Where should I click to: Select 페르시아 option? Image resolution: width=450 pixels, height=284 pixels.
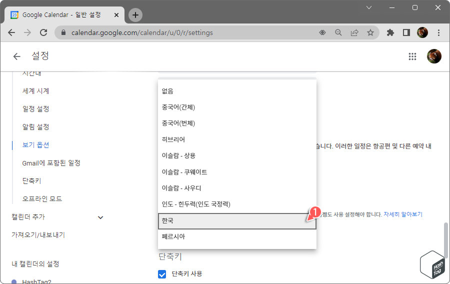(x=237, y=237)
